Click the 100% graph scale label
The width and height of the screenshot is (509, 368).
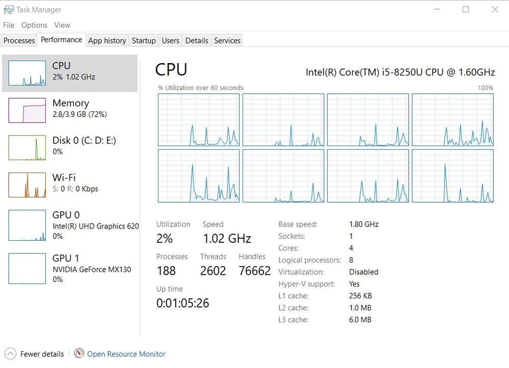point(485,88)
